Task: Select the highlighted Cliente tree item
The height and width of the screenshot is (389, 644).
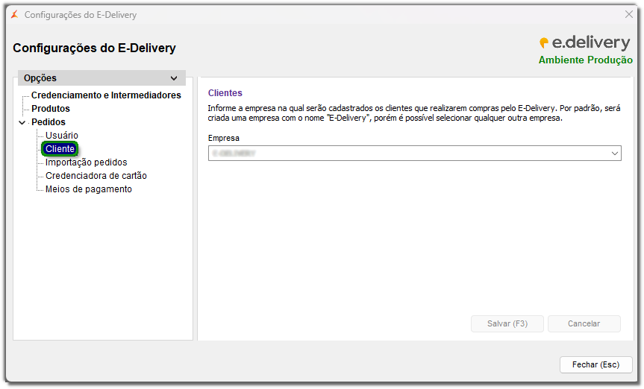Action: (60, 149)
